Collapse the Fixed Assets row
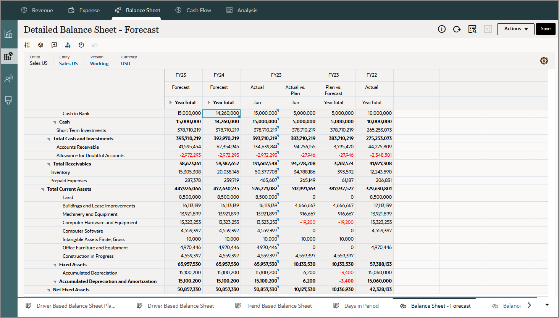Image resolution: width=559 pixels, height=318 pixels. (x=55, y=265)
